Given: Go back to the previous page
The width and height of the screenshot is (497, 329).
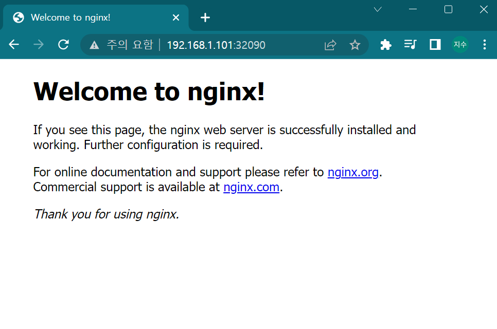Looking at the screenshot, I should coord(14,45).
